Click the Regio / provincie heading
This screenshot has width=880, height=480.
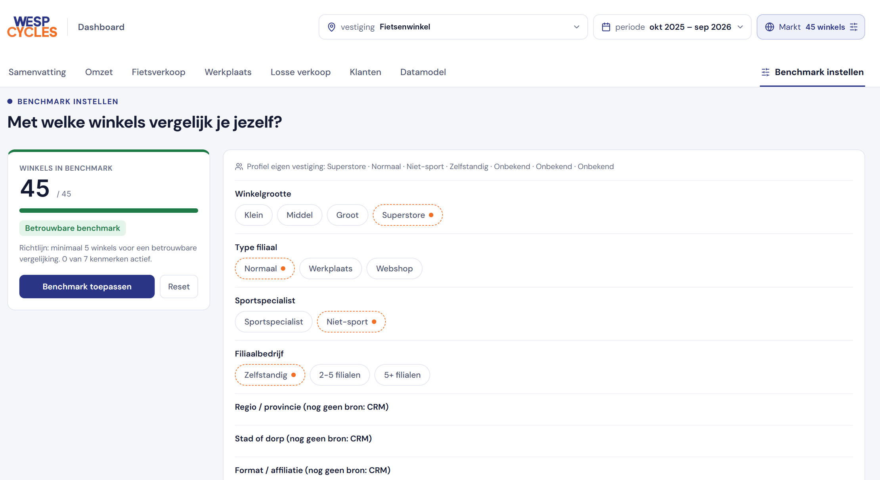[312, 407]
